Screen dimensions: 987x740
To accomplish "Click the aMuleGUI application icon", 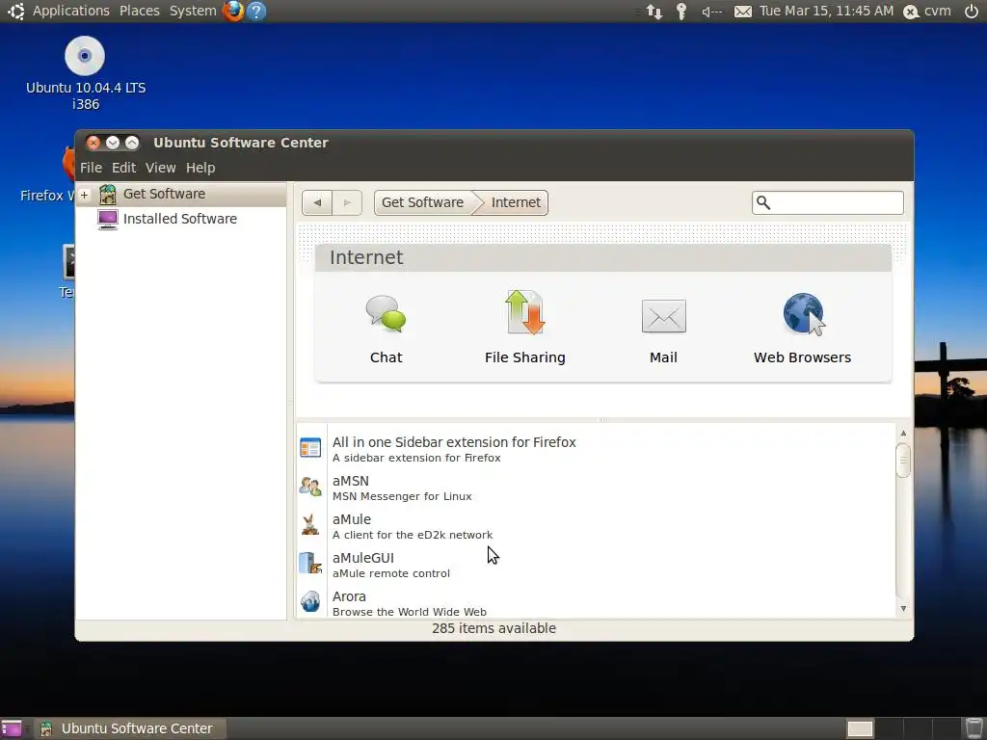I will tap(310, 563).
